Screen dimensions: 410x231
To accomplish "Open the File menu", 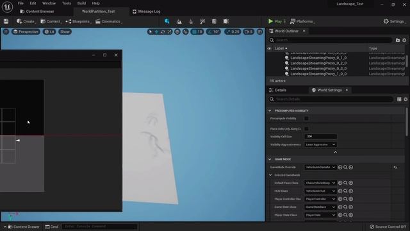I will (x=20, y=3).
